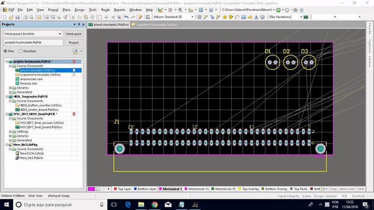Open the Place menu

tap(66, 10)
